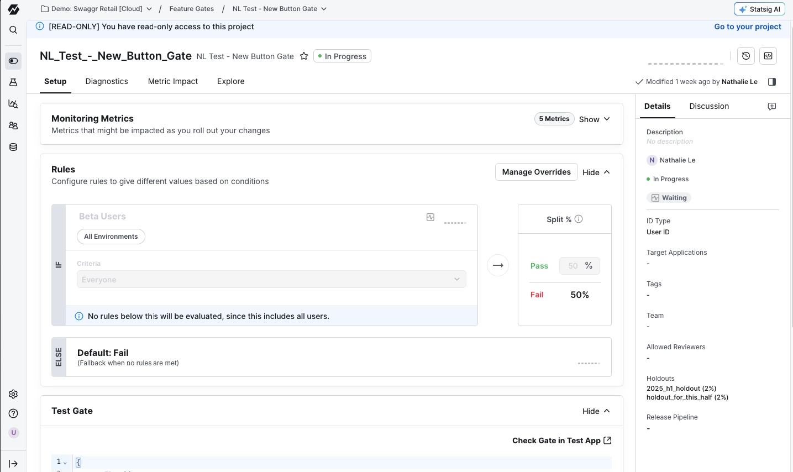Open Experiments flask icon in sidebar
The image size is (793, 472).
point(13,82)
